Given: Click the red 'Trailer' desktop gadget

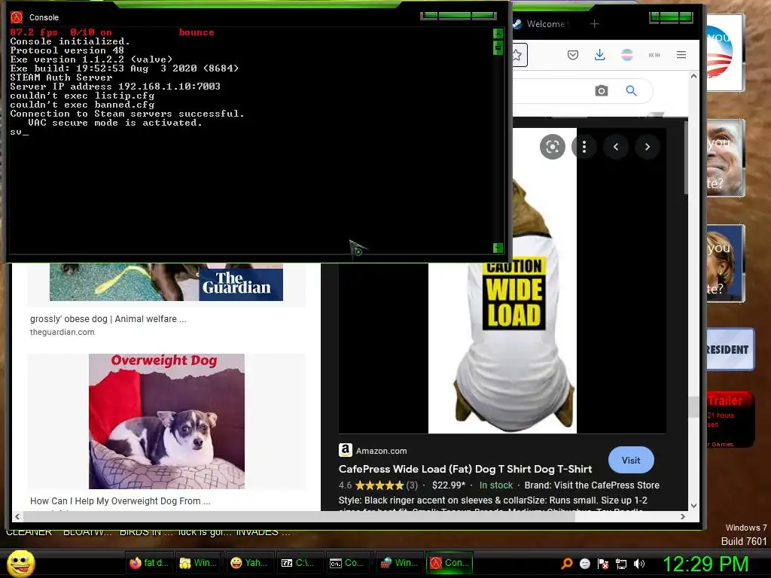Looking at the screenshot, I should (x=729, y=420).
